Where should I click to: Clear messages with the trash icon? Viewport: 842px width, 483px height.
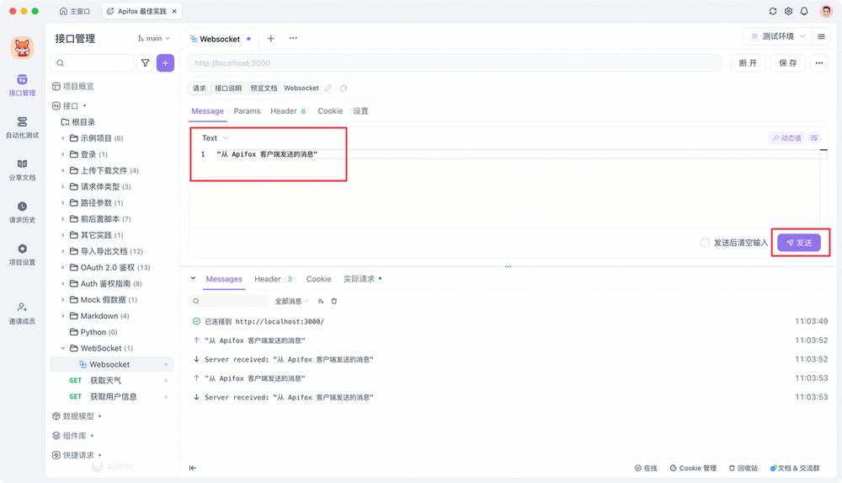coord(334,301)
